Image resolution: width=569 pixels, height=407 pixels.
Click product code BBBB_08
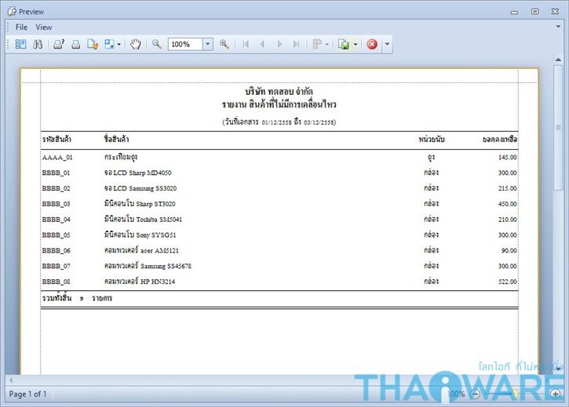tap(56, 282)
